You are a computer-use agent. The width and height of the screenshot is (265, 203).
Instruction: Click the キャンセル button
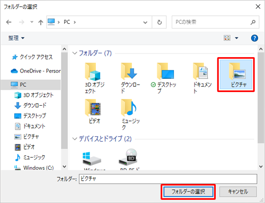(238, 191)
